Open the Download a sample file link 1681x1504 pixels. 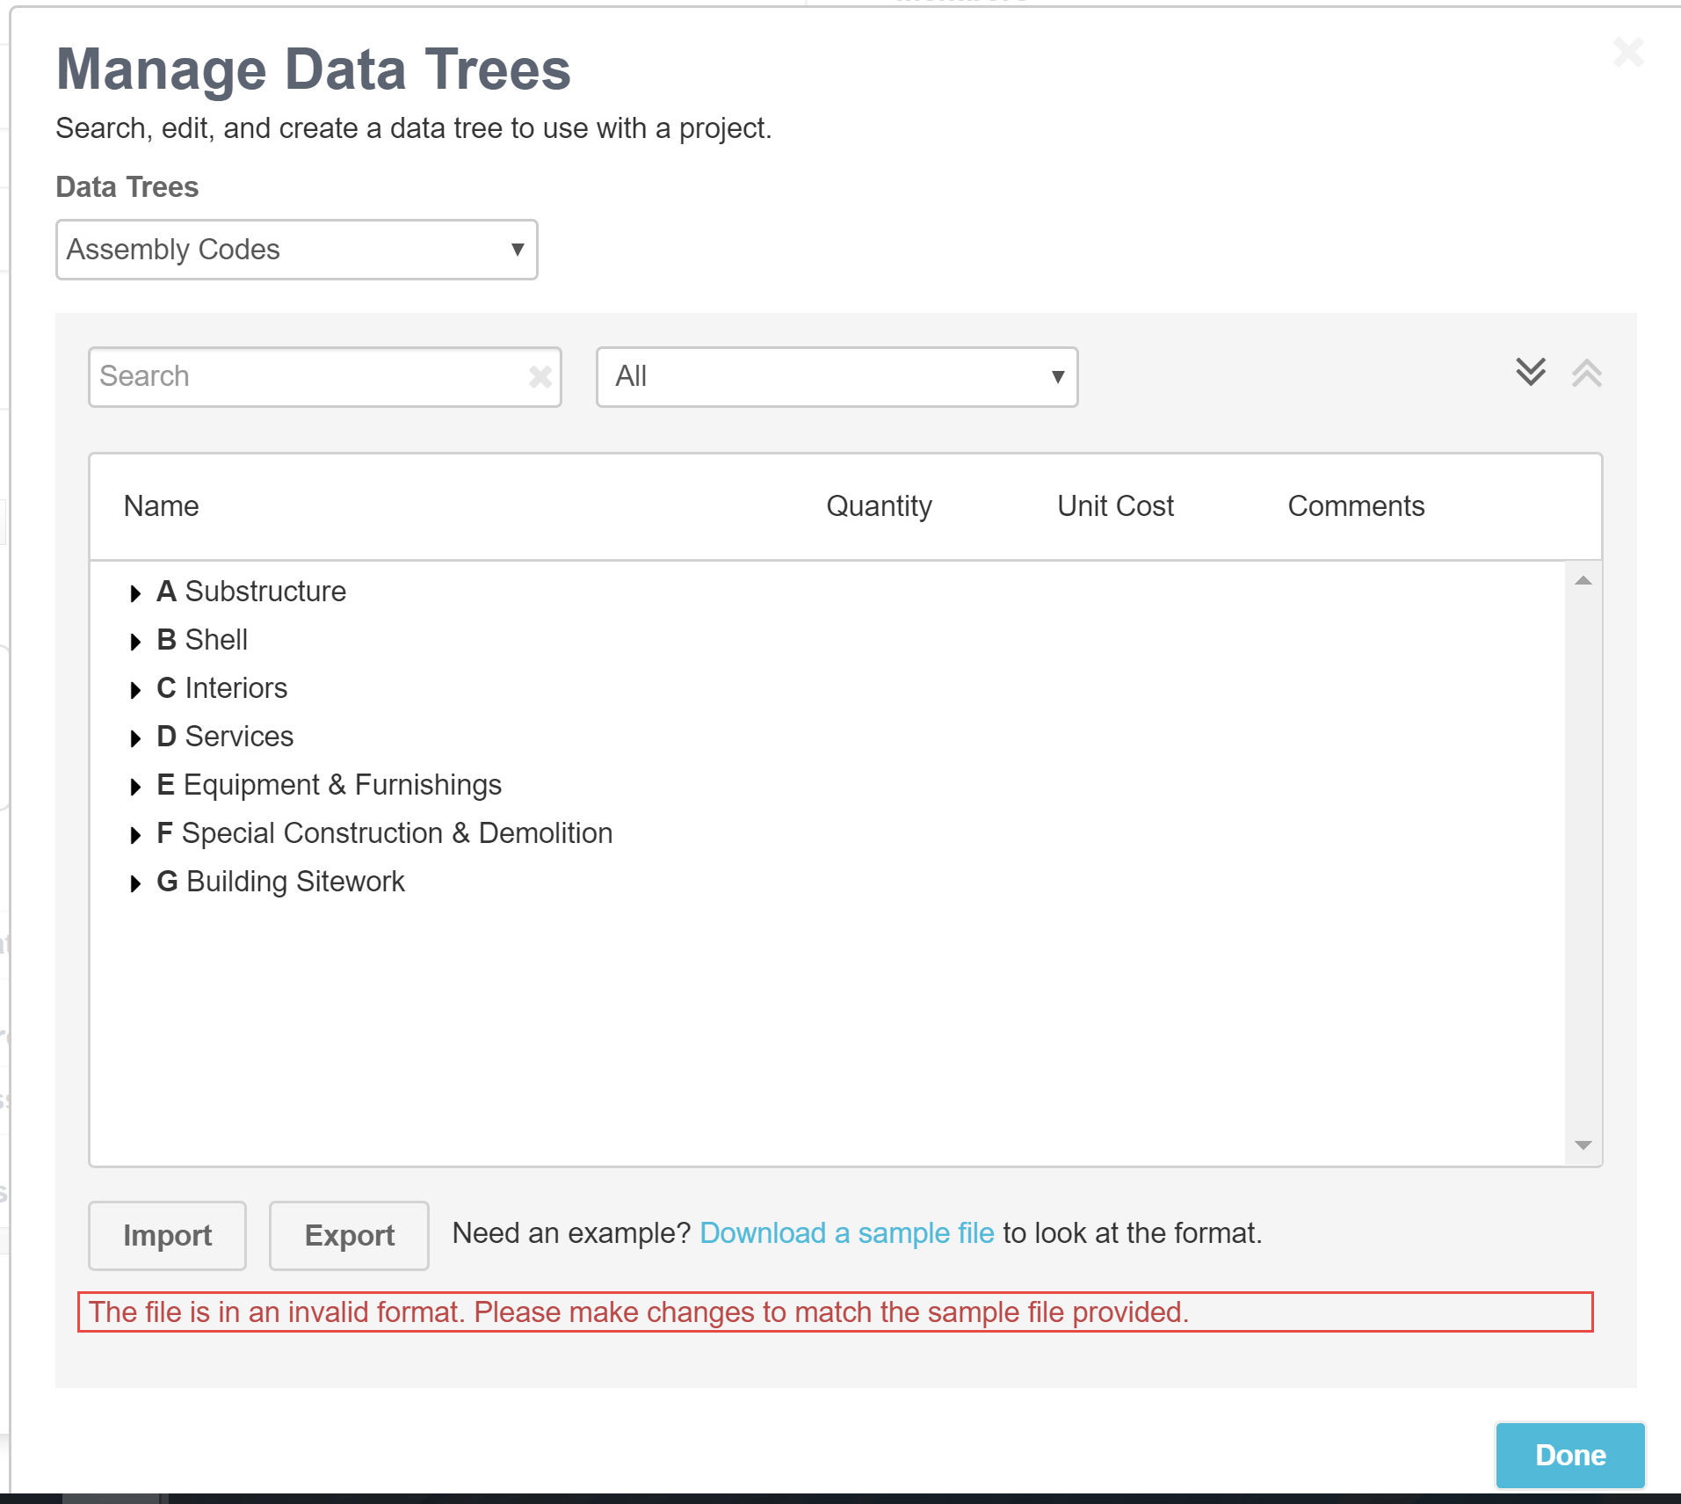(x=846, y=1233)
